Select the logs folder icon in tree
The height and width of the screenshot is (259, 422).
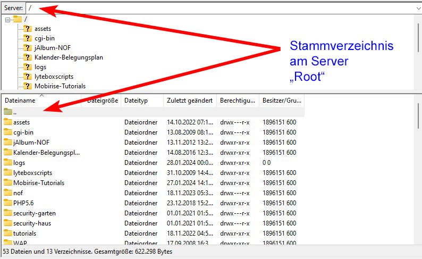tap(28, 67)
